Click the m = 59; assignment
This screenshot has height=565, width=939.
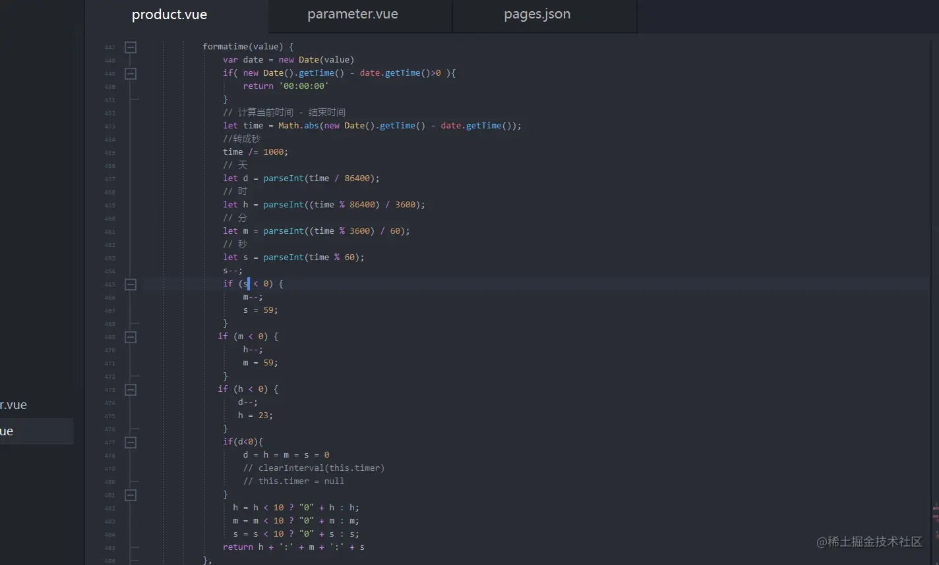(260, 363)
